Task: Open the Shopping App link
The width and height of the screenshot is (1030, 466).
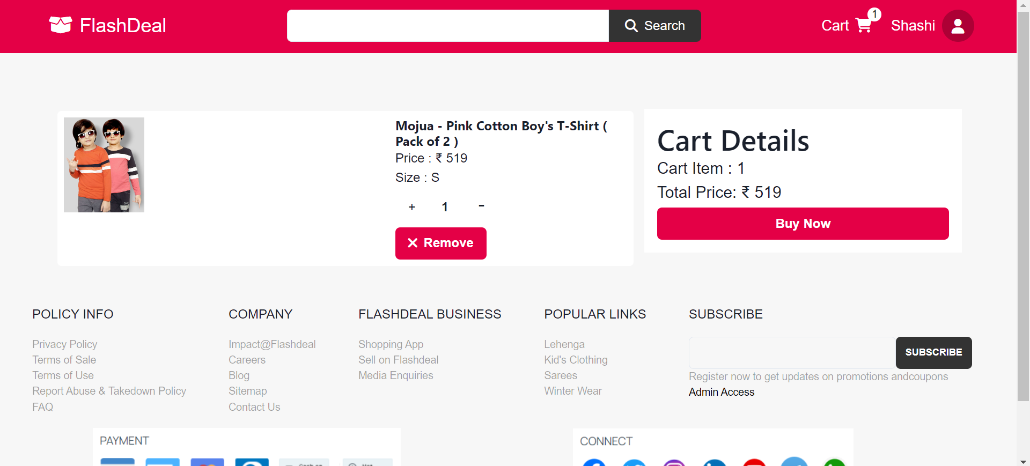Action: tap(391, 344)
